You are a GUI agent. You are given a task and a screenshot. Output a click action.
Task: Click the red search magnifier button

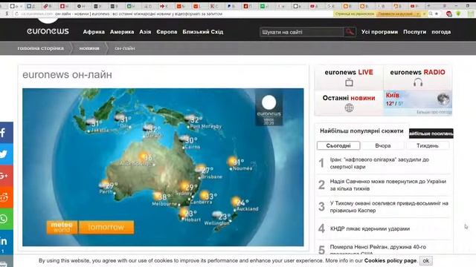coord(350,32)
